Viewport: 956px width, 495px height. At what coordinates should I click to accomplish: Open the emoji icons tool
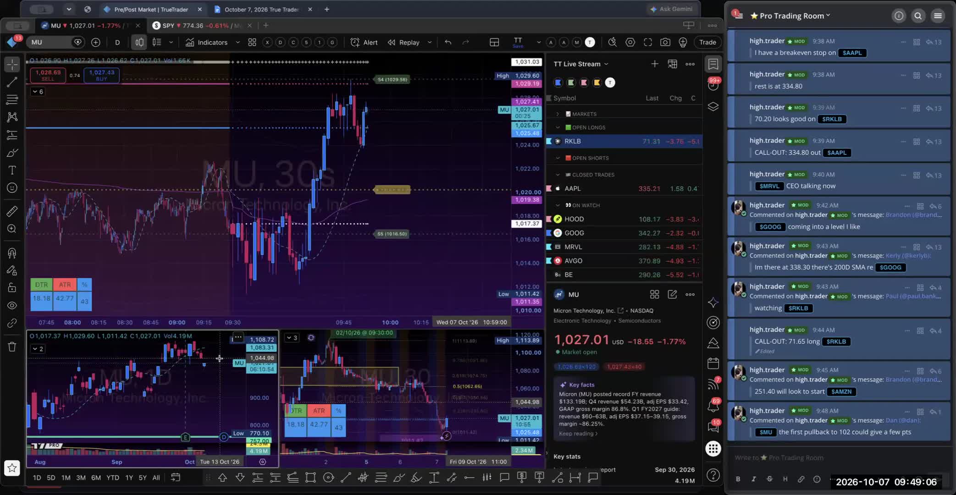pyautogui.click(x=12, y=188)
